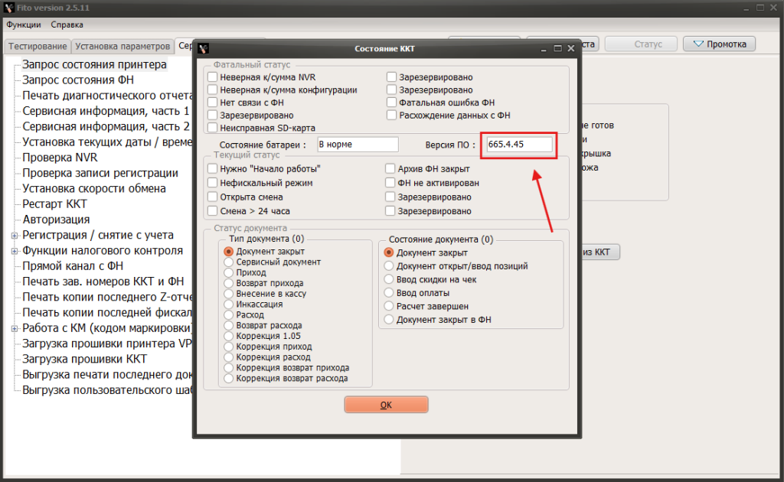The image size is (784, 482).
Task: Expand the Функции налогового контроля tree node
Action: click(x=14, y=251)
